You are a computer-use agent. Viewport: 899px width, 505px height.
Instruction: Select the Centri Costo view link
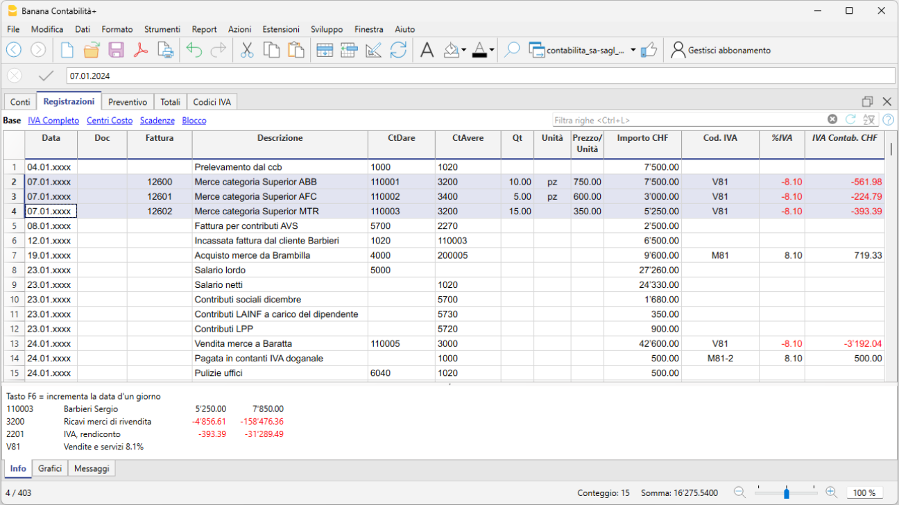tap(110, 121)
